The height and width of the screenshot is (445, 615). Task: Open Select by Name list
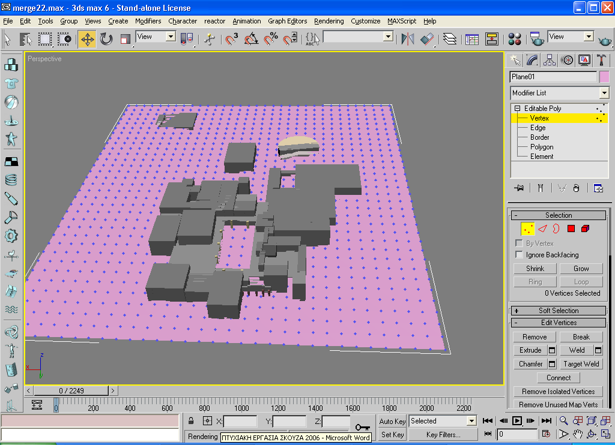[25, 39]
